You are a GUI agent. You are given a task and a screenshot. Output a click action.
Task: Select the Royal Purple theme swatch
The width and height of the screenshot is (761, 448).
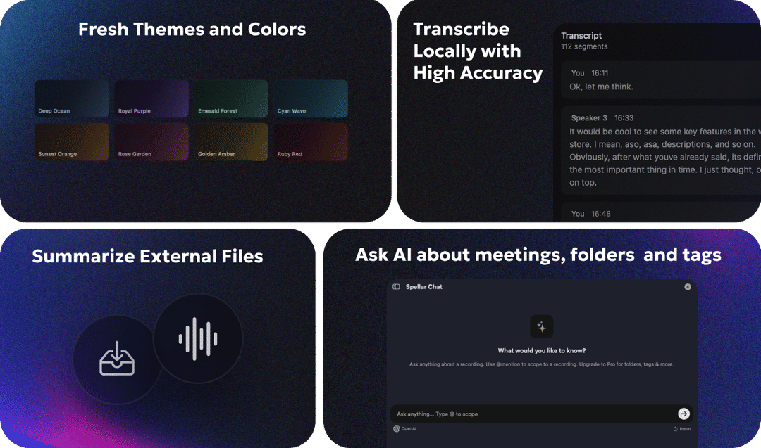[151, 98]
